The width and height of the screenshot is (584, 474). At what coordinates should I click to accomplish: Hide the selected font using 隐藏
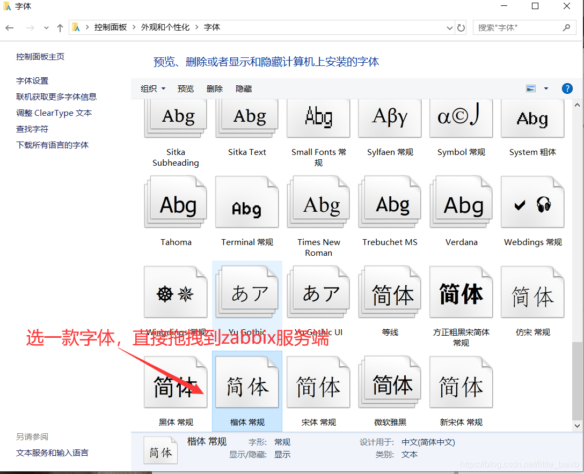point(243,88)
